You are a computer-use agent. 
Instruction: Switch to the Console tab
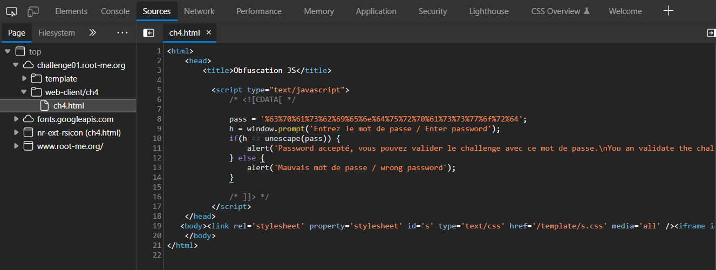click(115, 11)
